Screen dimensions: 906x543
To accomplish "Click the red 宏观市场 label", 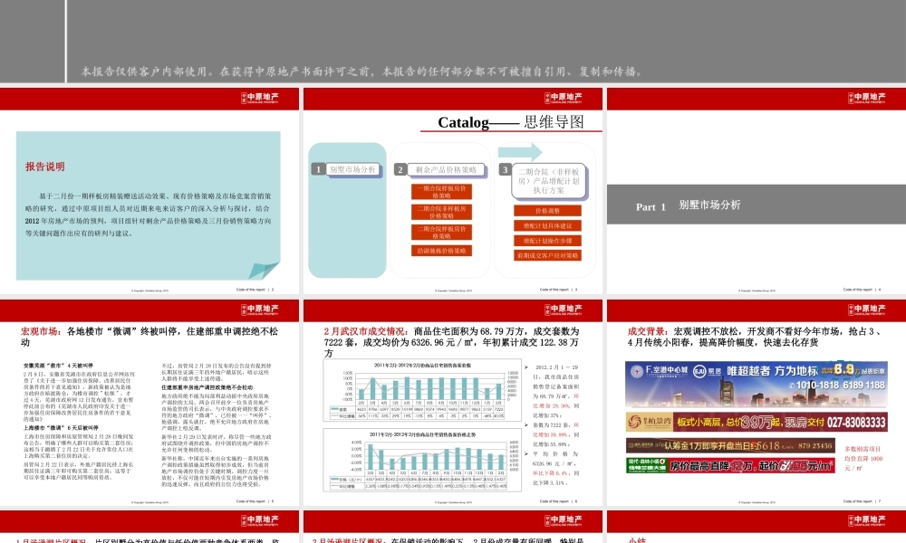I will click(x=41, y=331).
